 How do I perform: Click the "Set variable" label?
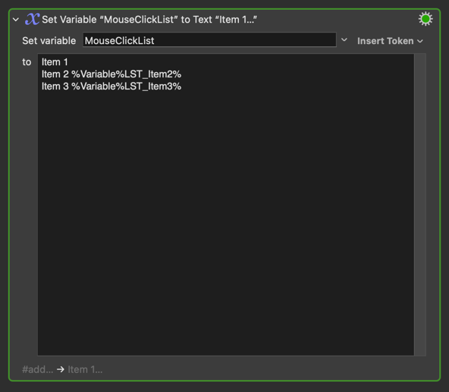pyautogui.click(x=49, y=41)
